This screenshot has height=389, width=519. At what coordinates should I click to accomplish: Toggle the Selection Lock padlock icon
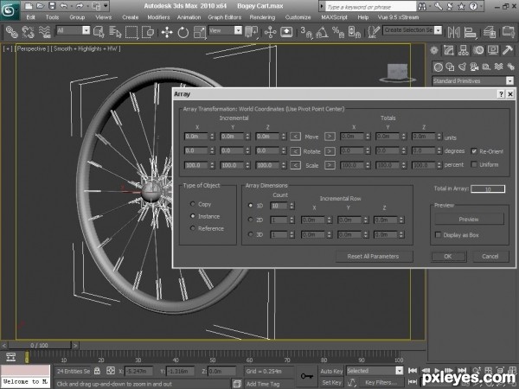[97, 371]
